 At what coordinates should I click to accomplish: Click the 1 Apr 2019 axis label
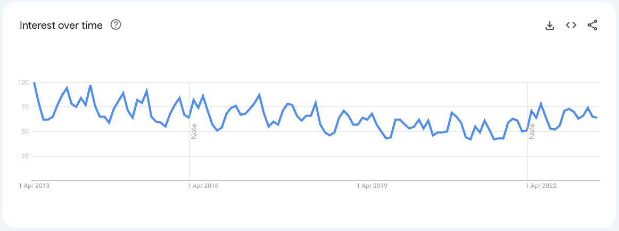372,186
